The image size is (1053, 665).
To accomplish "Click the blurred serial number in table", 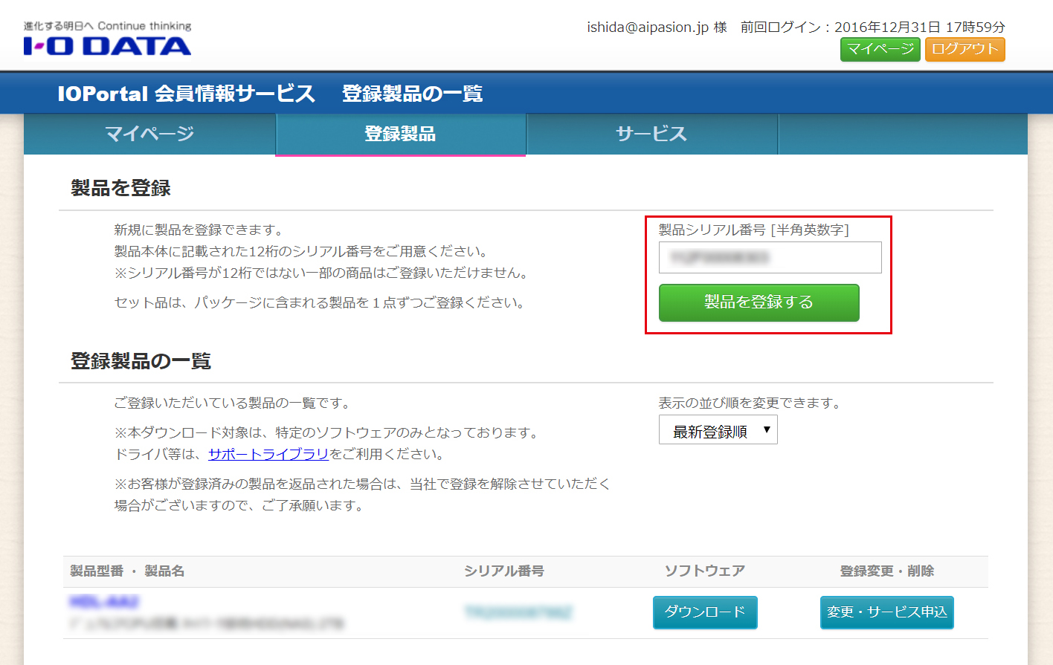I will coord(518,612).
